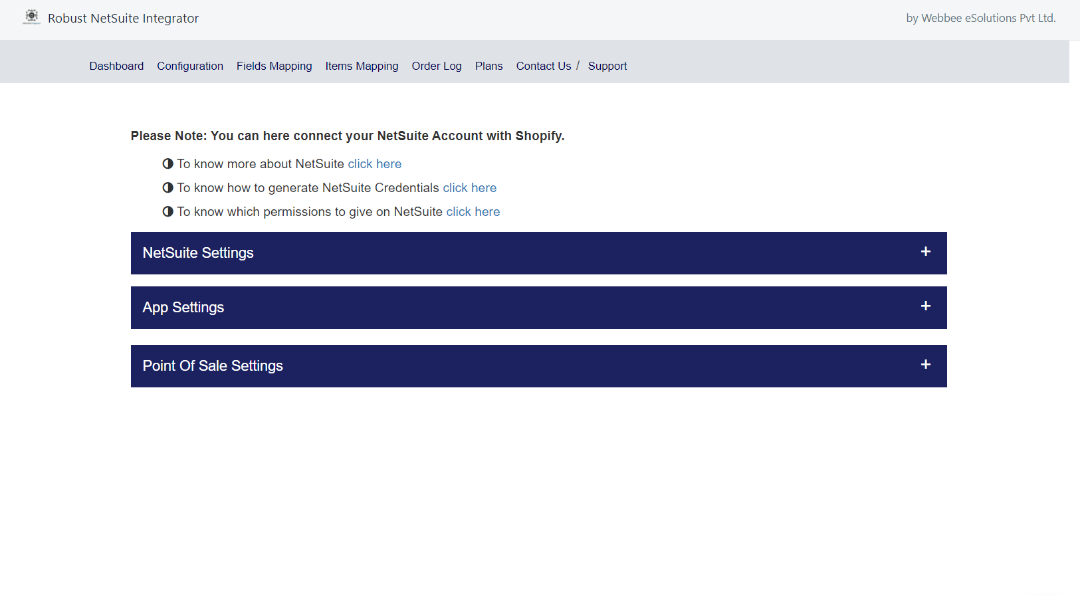Click the Robust NetSuite Integrator title text
Viewport: 1080px width, 596px height.
coord(123,18)
